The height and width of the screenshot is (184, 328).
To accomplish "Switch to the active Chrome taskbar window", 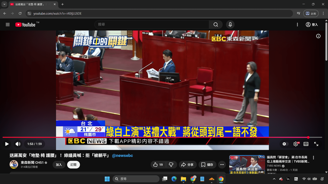I will pos(221,179).
